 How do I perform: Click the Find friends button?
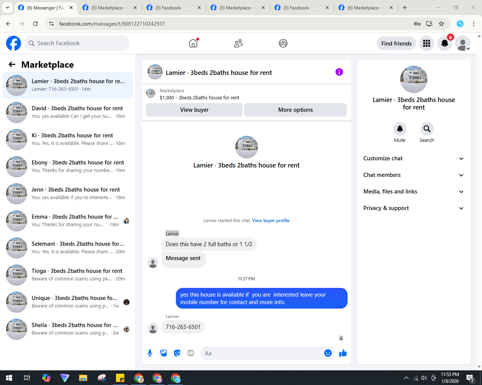[x=397, y=43]
